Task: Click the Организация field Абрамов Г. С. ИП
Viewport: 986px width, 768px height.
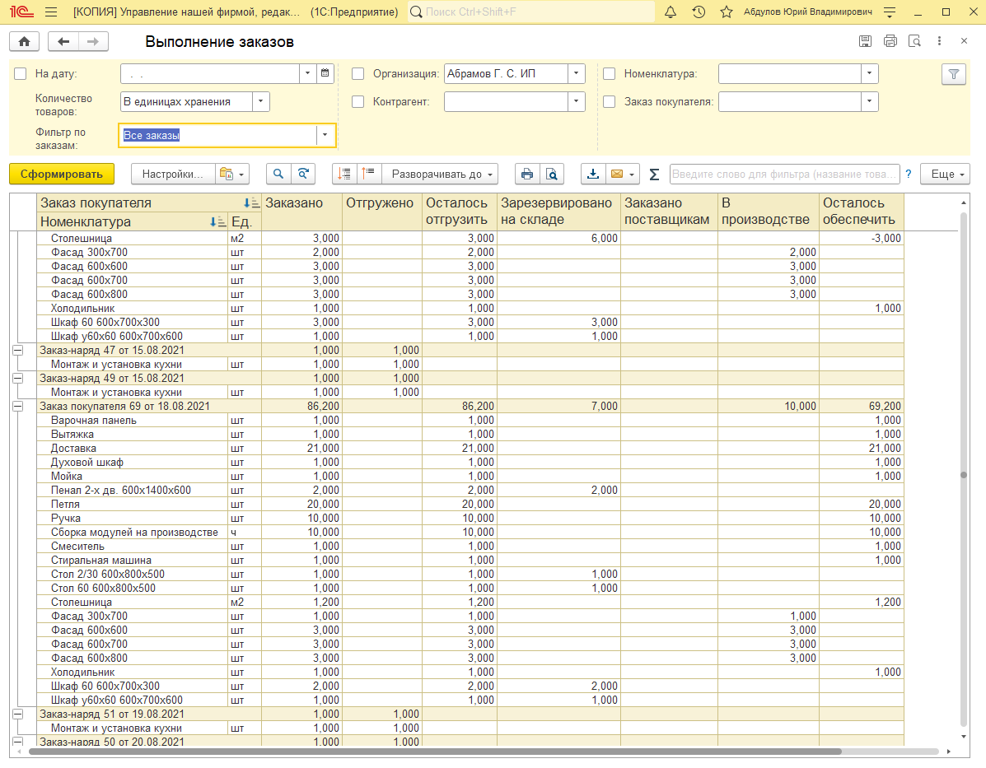Action: [x=506, y=73]
